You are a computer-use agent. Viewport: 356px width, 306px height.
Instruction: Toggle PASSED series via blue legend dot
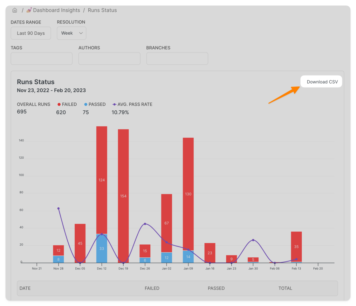86,105
